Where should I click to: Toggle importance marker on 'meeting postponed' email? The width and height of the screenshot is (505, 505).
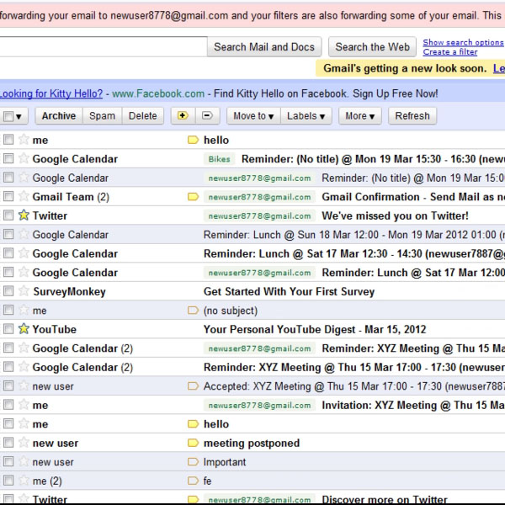(x=193, y=443)
